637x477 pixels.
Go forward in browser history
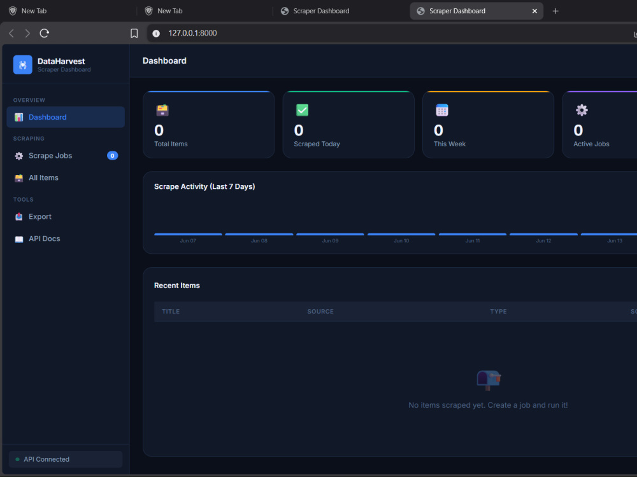pos(27,33)
